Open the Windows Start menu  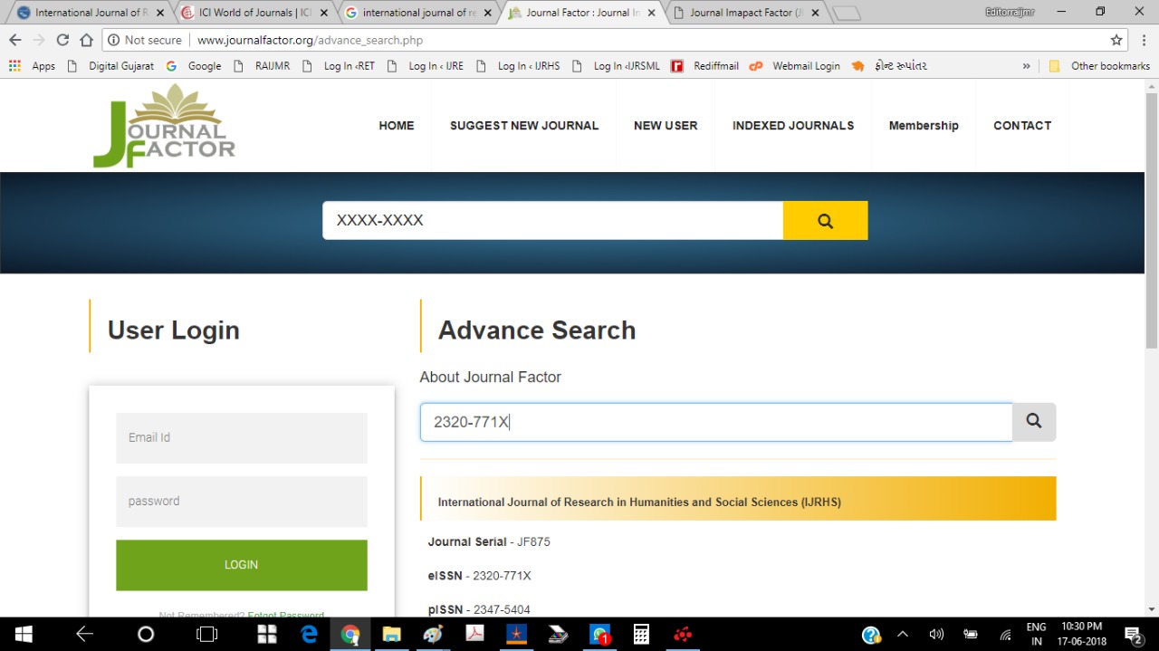[24, 635]
